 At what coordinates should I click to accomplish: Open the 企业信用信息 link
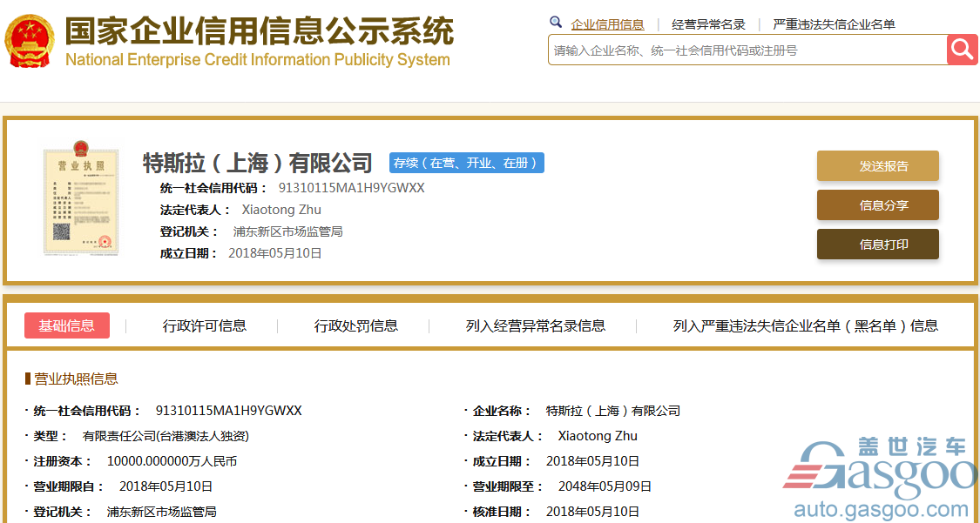click(607, 24)
